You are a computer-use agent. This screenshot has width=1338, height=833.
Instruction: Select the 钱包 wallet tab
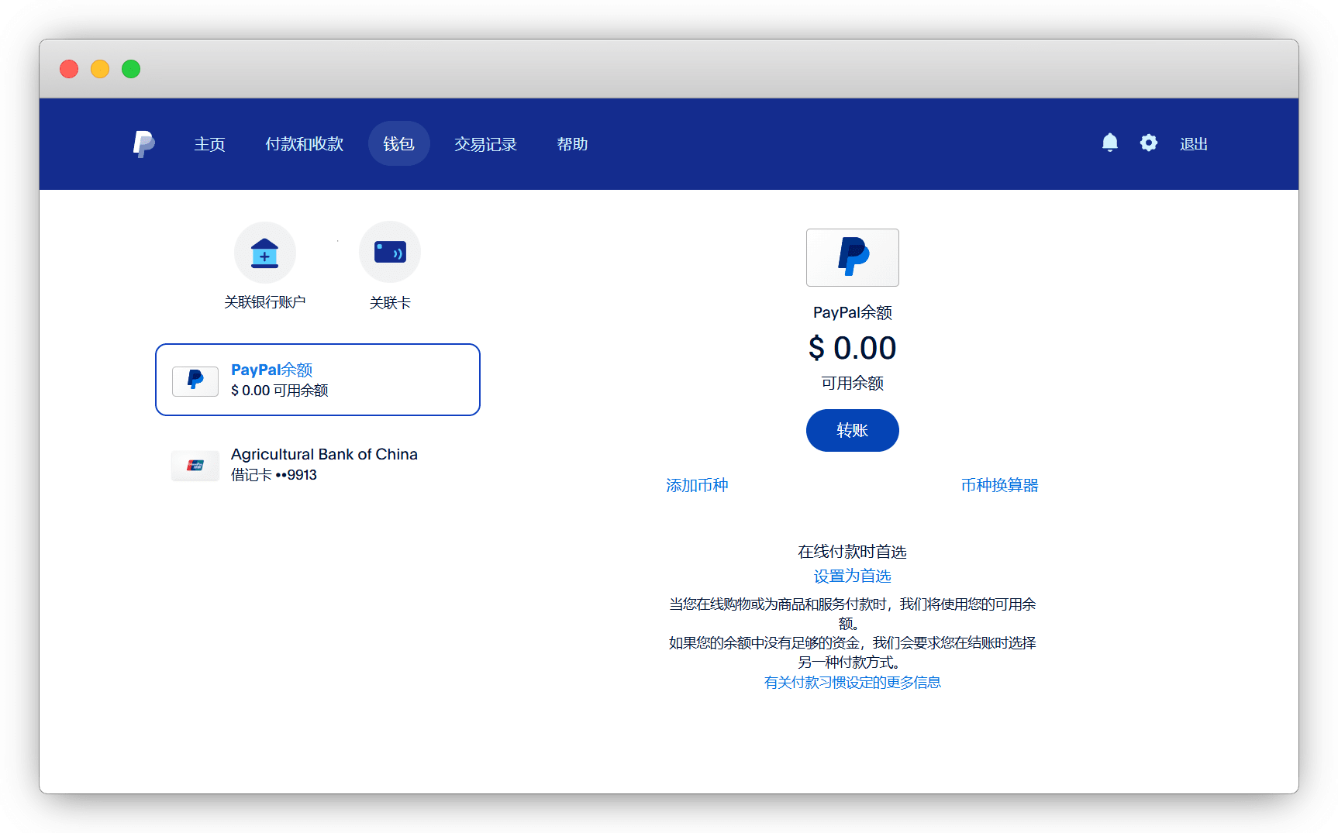pos(398,144)
